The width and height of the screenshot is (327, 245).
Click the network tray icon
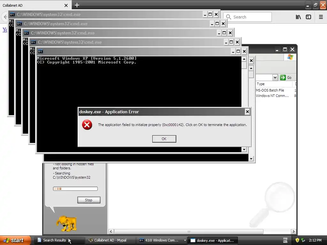303,240
